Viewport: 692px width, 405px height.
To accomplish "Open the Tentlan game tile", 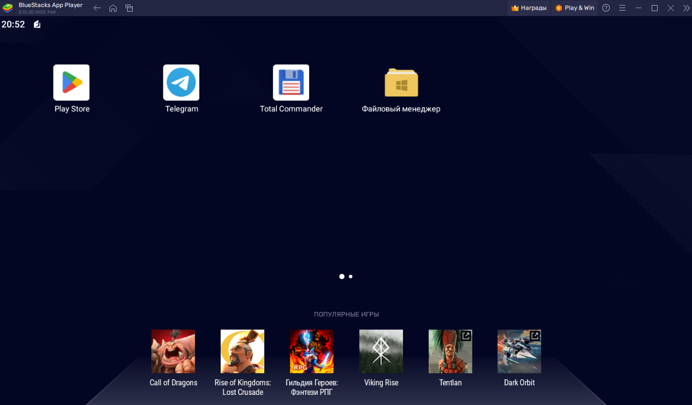I will point(450,352).
